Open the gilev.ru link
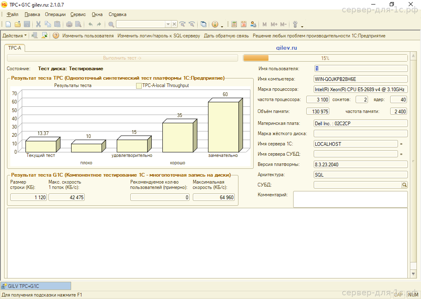 (x=287, y=48)
